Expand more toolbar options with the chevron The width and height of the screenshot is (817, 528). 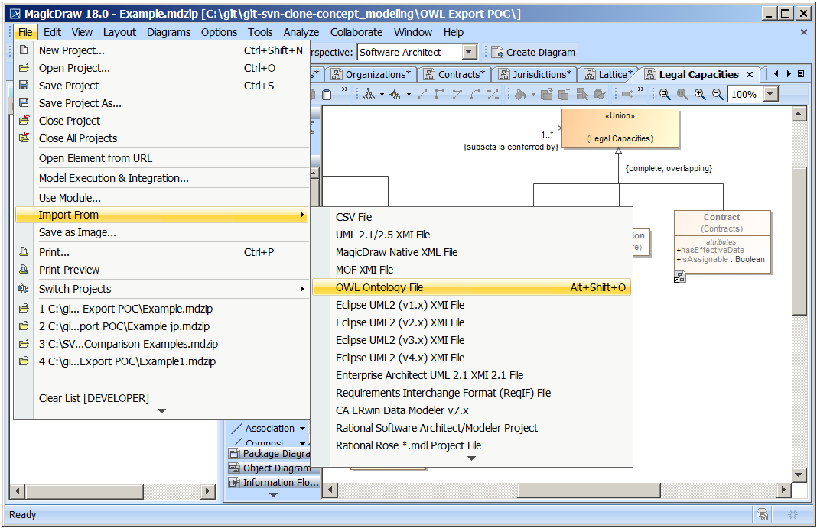tap(343, 89)
